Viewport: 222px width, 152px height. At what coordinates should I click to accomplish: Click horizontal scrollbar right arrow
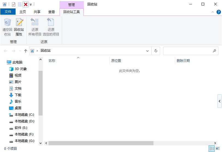coord(215,143)
